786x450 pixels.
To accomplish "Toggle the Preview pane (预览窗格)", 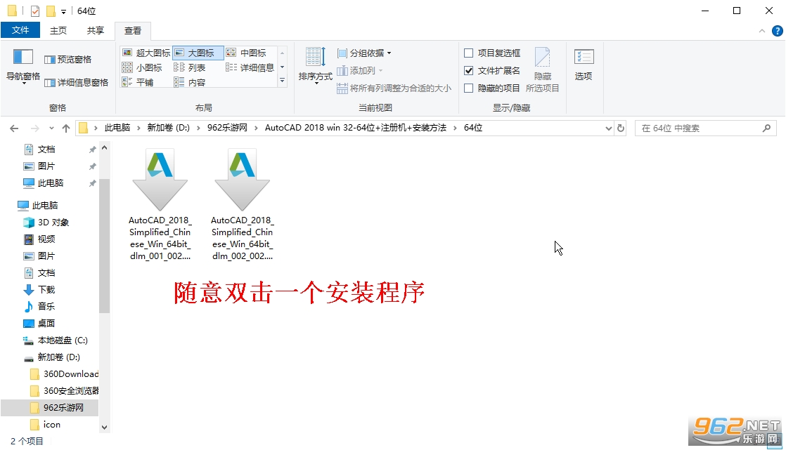I will (x=67, y=60).
